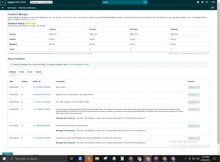This screenshot has height=162, width=220.
Task: Launch Zoom from the taskbar
Action: [80, 158]
